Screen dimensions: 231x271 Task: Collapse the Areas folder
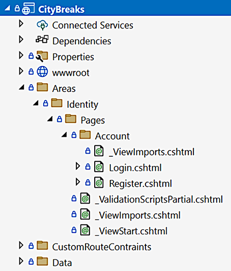point(22,87)
